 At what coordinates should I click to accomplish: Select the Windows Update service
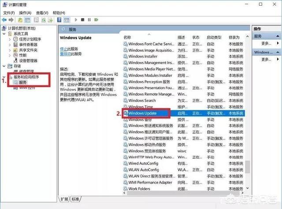[x=183, y=113]
